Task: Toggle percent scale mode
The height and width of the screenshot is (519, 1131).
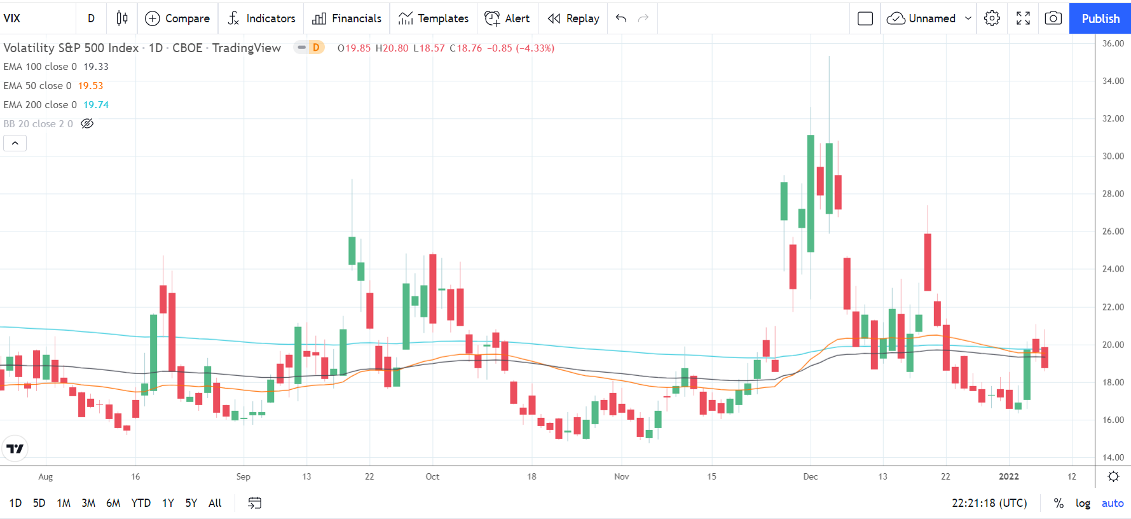Action: (1059, 503)
